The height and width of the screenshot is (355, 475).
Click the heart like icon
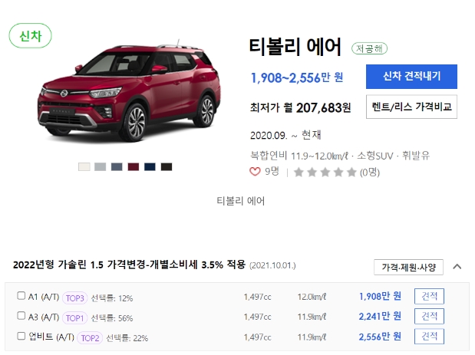point(255,172)
